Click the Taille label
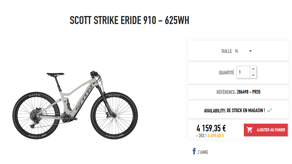This screenshot has height=164, width=292. tap(226, 51)
